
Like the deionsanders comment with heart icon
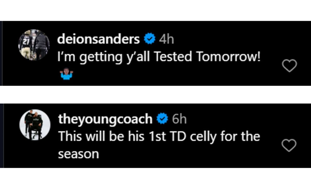(x=289, y=66)
